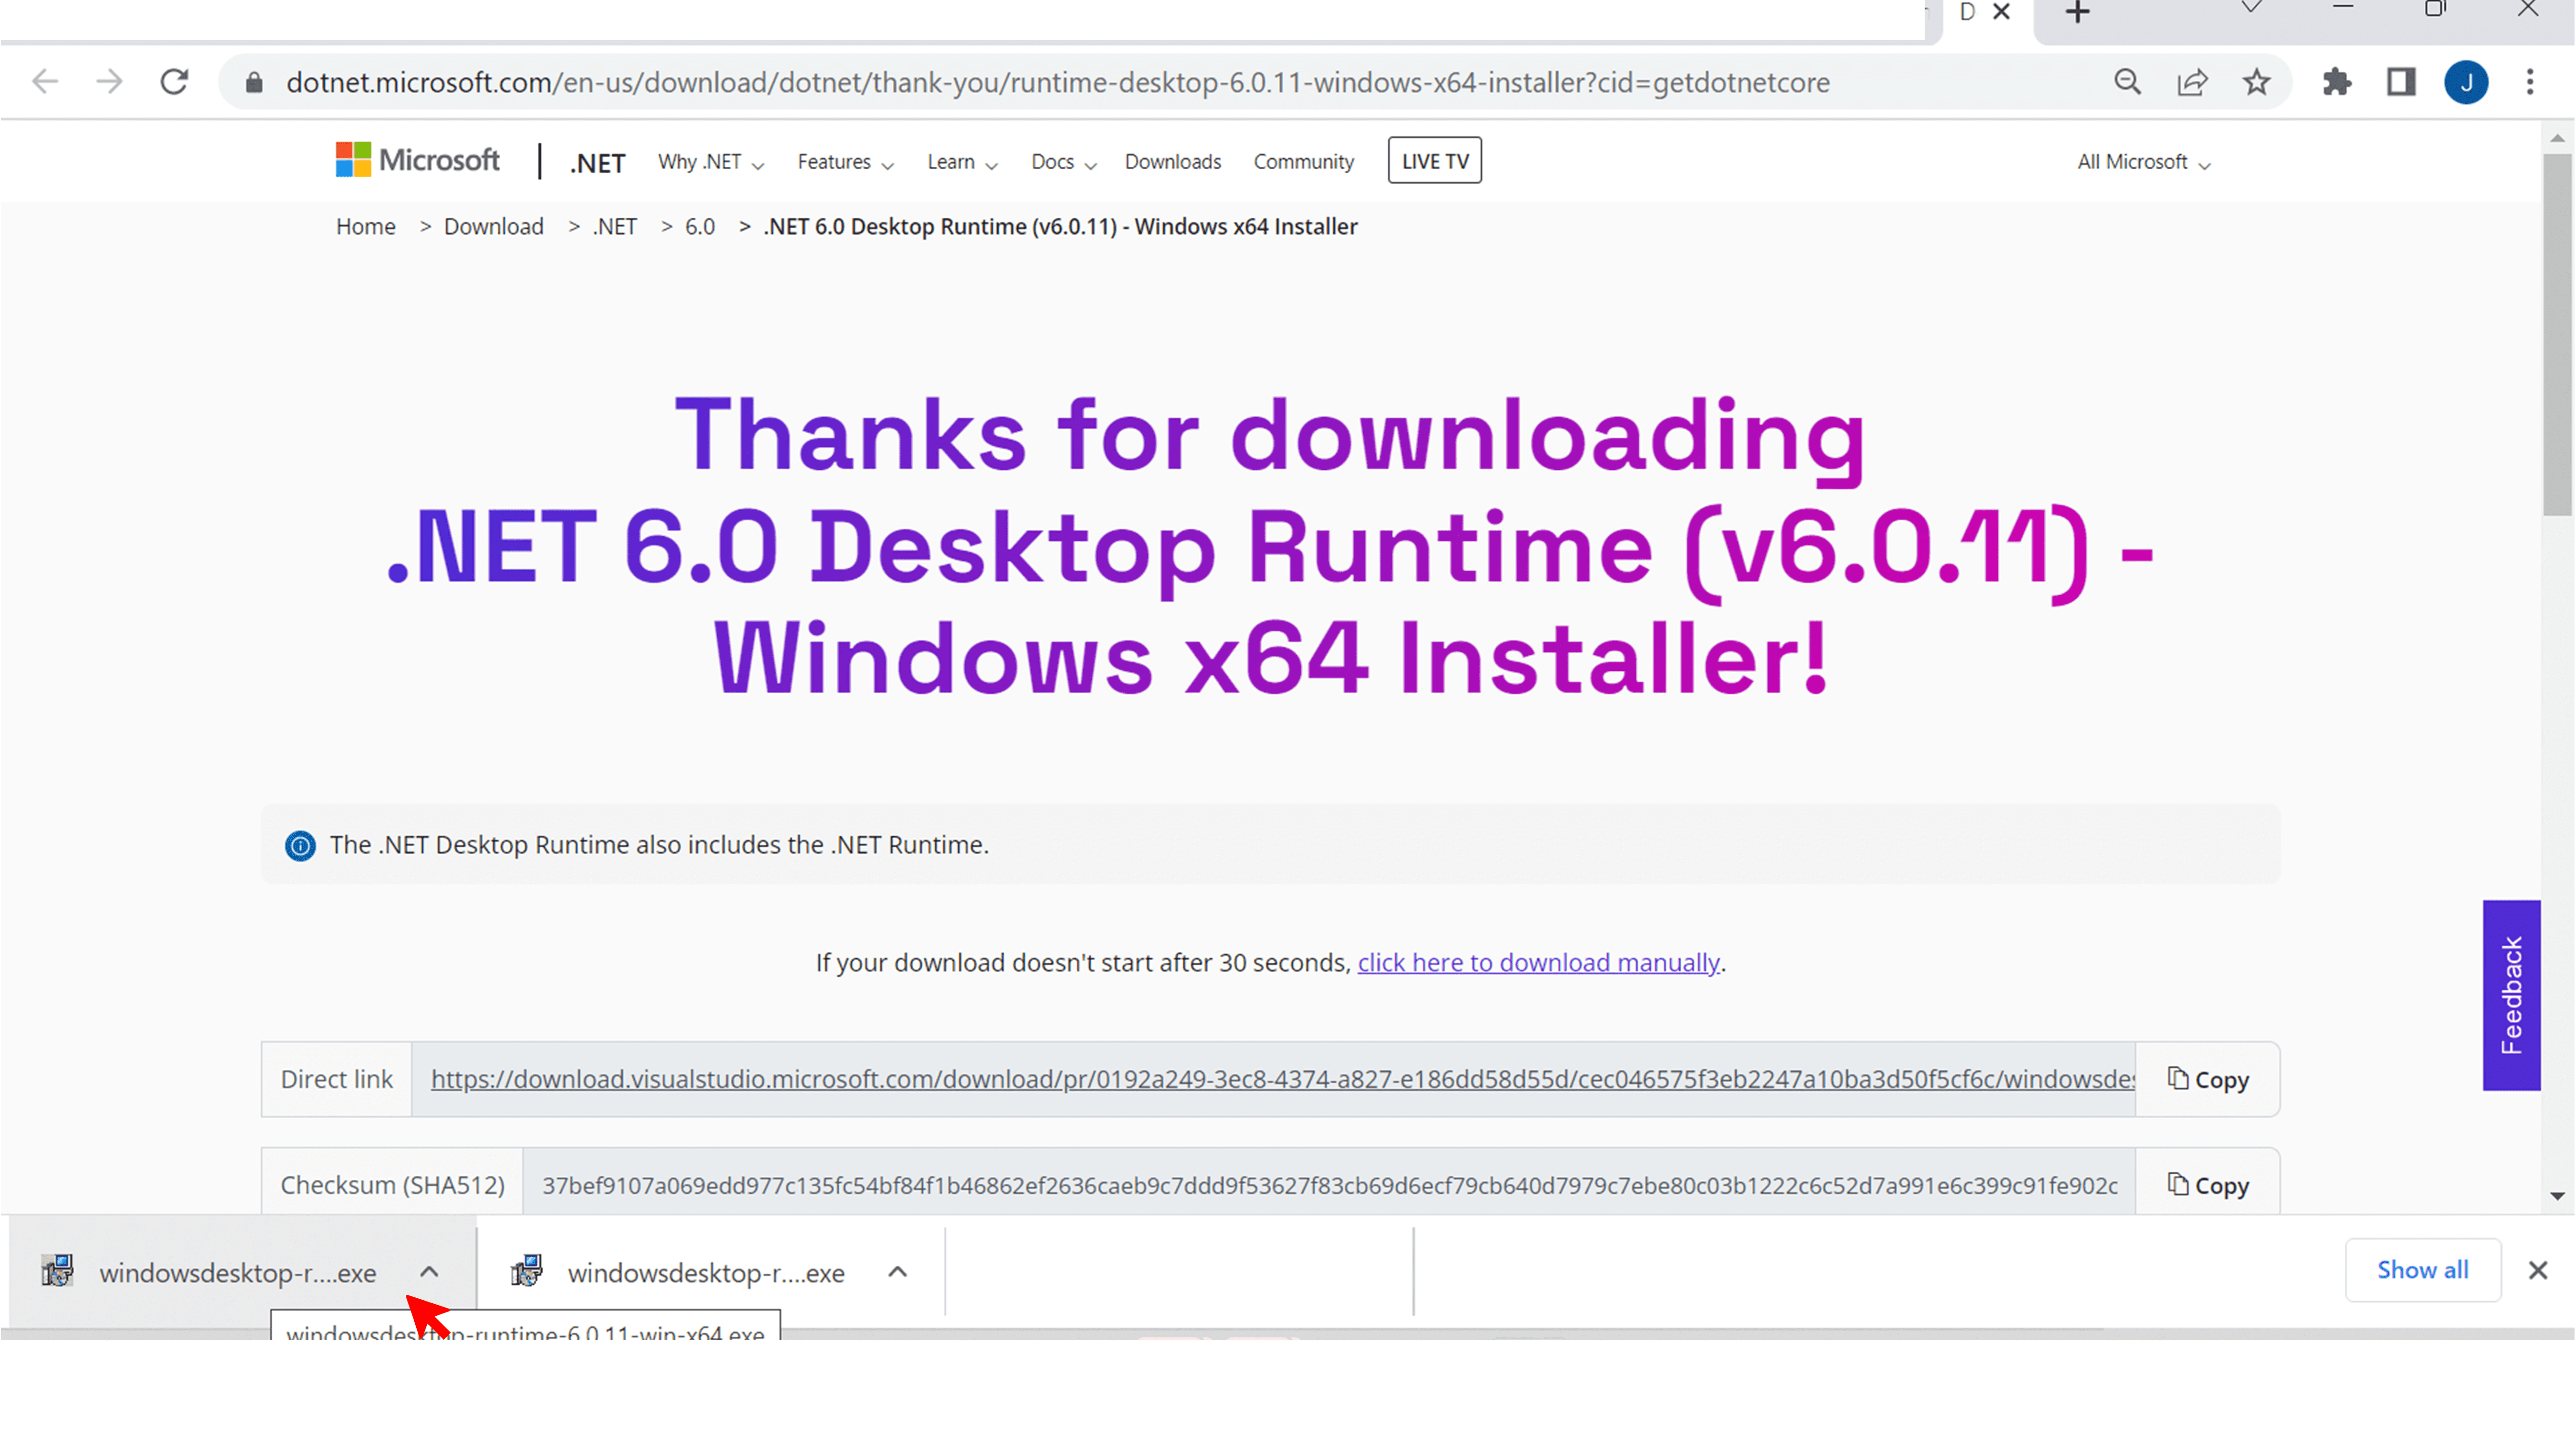Open second downloaded windowsdesktop exe file
Screen dimensions: 2576x1452
(x=706, y=1273)
